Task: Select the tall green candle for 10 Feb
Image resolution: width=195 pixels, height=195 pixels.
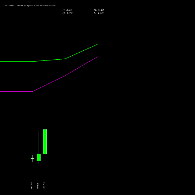Action: click(x=45, y=142)
